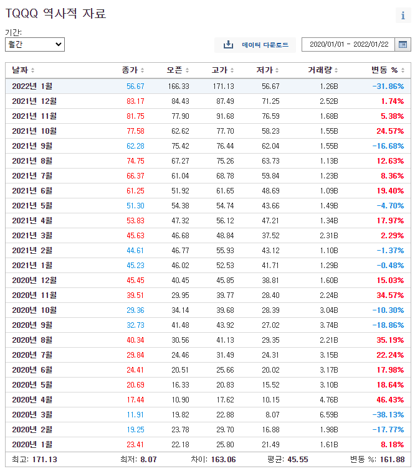Click the 24.57% change value

pos(390,131)
